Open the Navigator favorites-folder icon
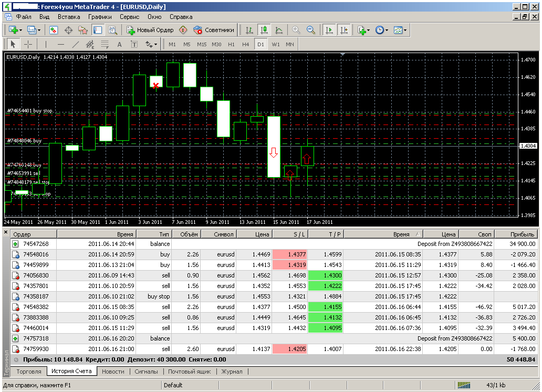The height and width of the screenshot is (392, 542). (82, 30)
